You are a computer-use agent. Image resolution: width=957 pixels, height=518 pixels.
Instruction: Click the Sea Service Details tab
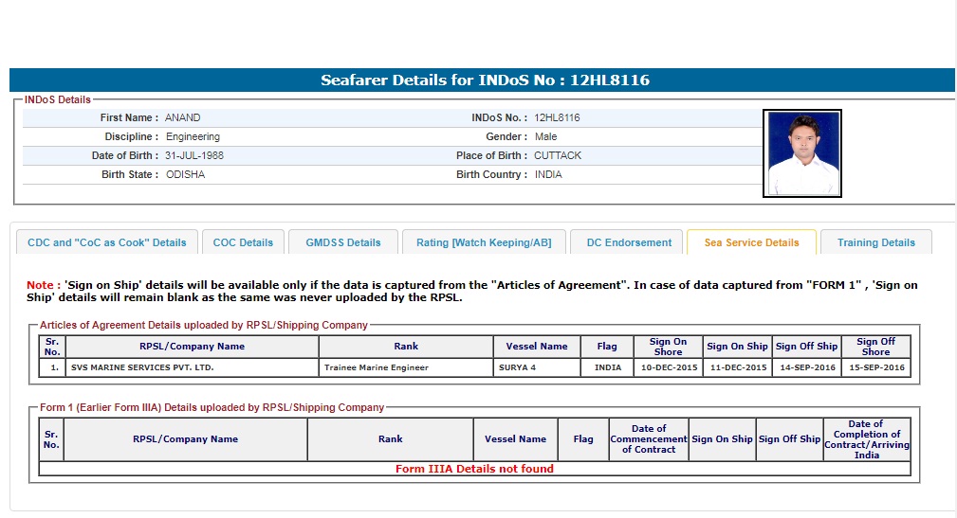tap(751, 242)
